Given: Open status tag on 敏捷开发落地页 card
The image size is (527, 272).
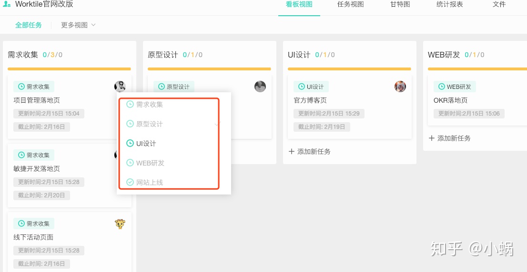Looking at the screenshot, I should [34, 155].
